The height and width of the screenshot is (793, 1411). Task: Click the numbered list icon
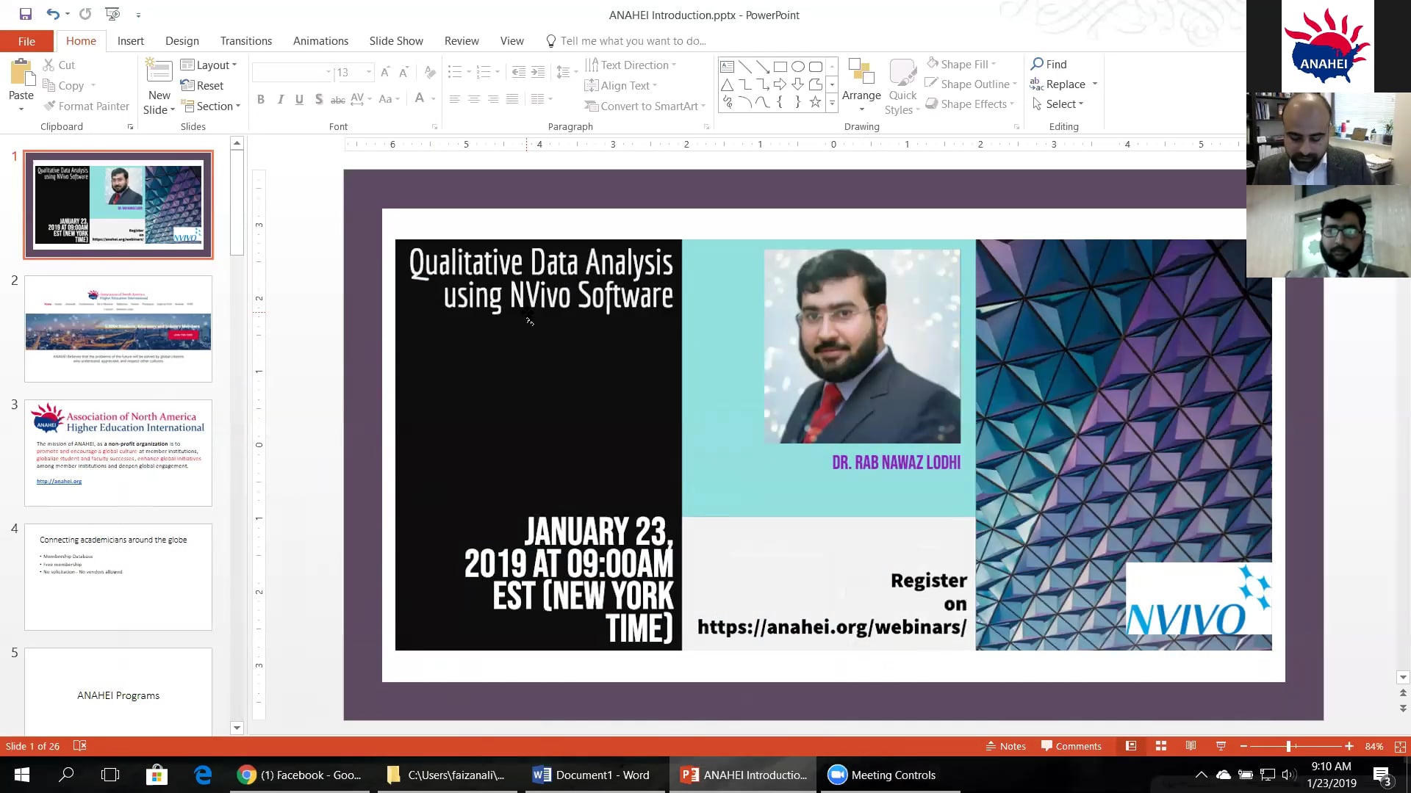[483, 72]
